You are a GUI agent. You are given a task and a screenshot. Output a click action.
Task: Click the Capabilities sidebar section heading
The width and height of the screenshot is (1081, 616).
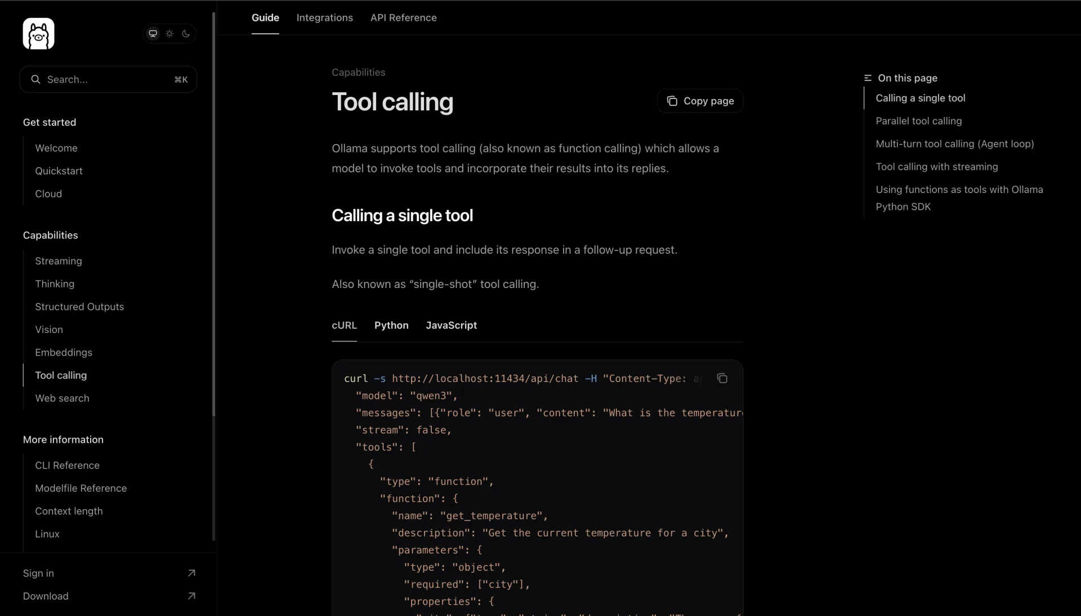[50, 235]
